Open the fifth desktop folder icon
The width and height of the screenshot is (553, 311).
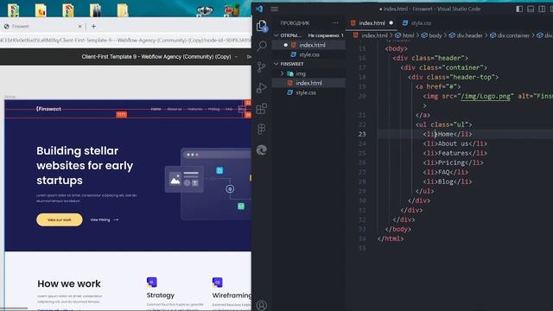[x=123, y=10]
